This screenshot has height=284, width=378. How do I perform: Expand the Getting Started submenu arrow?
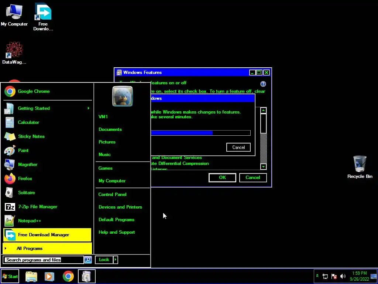point(89,108)
